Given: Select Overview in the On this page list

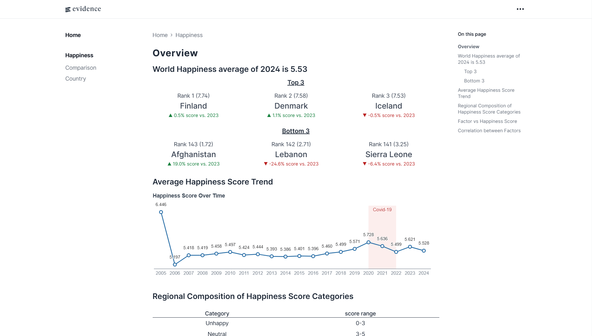Looking at the screenshot, I should pyautogui.click(x=468, y=47).
